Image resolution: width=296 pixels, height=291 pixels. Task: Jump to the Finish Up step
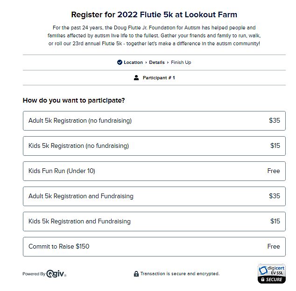click(x=181, y=62)
